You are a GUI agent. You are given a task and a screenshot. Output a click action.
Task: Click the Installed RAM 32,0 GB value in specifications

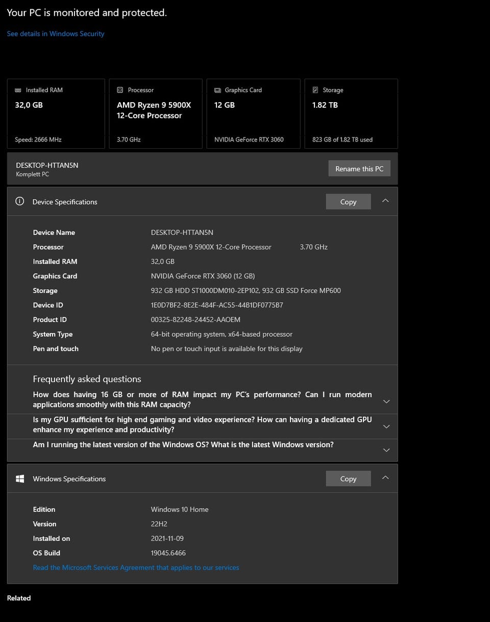(163, 262)
